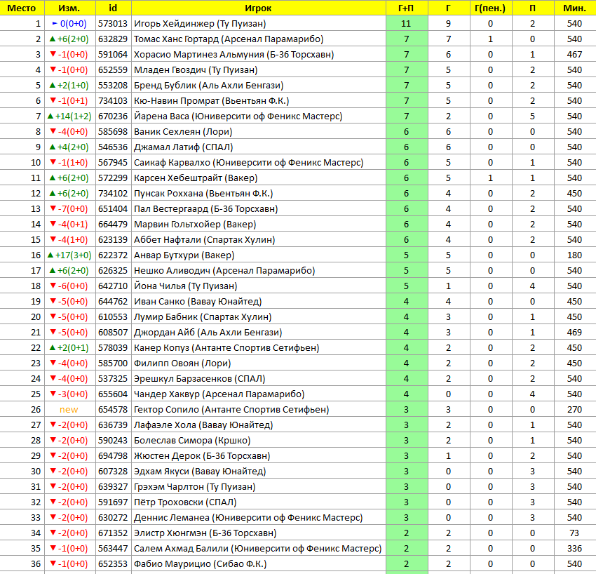596x574 pixels.
Task: Select player Бренд Бублик (Аль Ахли Бенгази)
Action: coord(209,85)
